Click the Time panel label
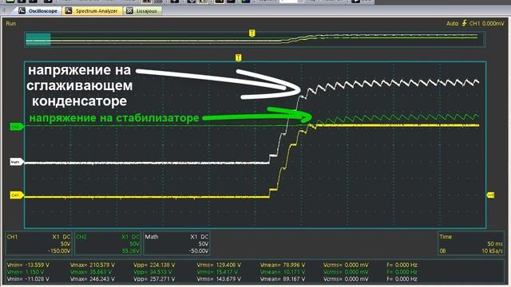The width and height of the screenshot is (511, 287). pyautogui.click(x=446, y=237)
